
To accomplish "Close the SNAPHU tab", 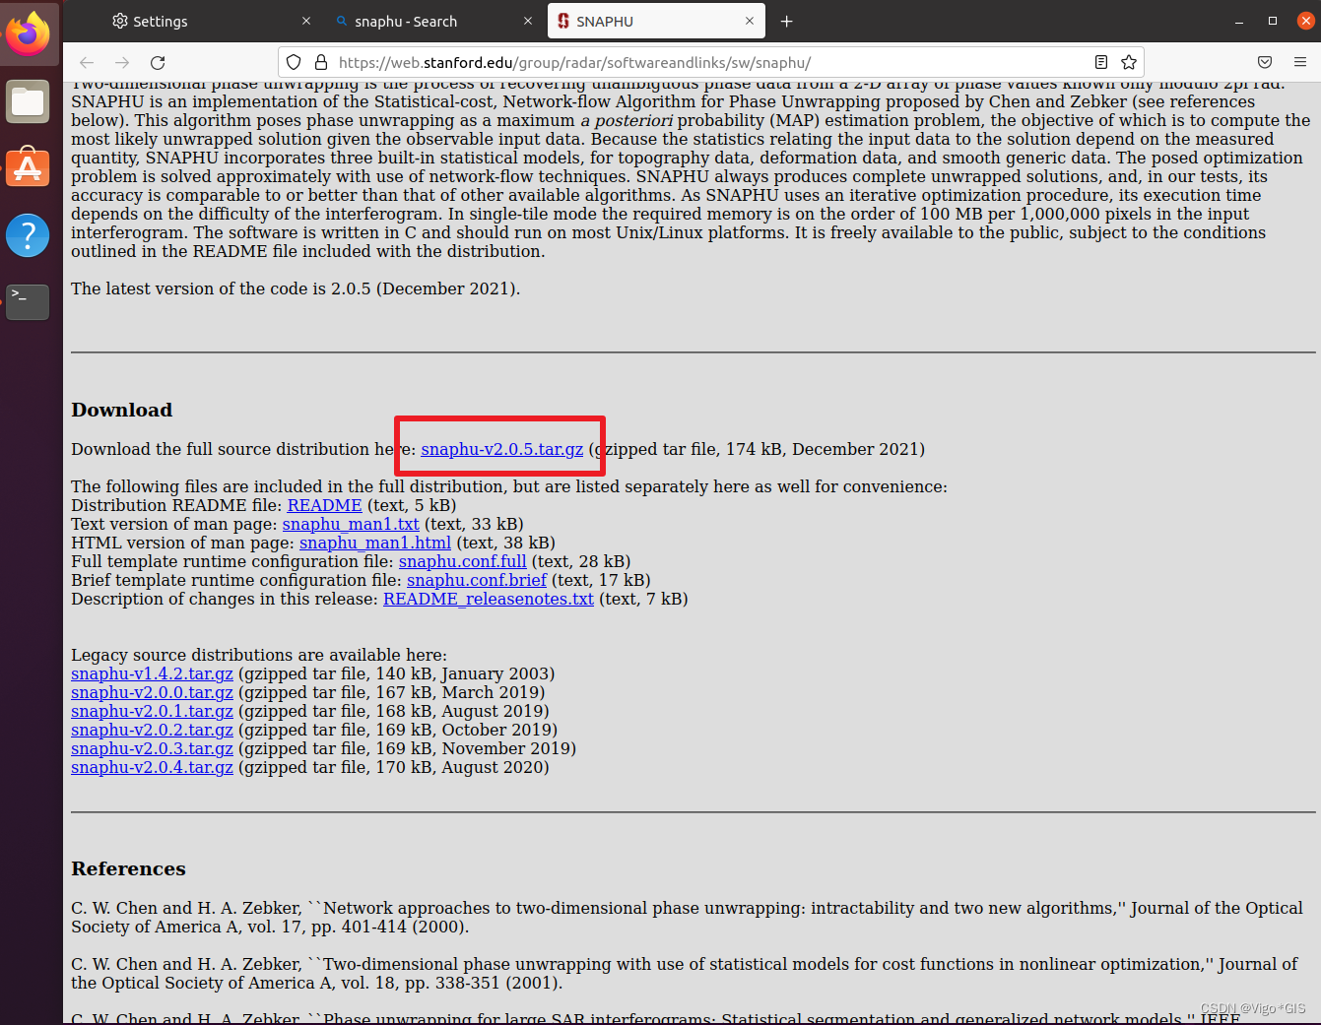I will coord(750,21).
